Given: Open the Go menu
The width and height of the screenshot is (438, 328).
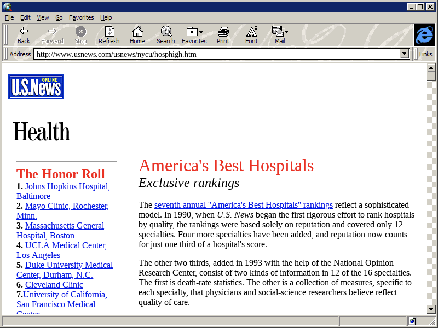Looking at the screenshot, I should tap(59, 17).
